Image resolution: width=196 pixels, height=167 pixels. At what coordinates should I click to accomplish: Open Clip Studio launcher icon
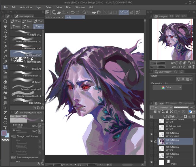(47, 12)
